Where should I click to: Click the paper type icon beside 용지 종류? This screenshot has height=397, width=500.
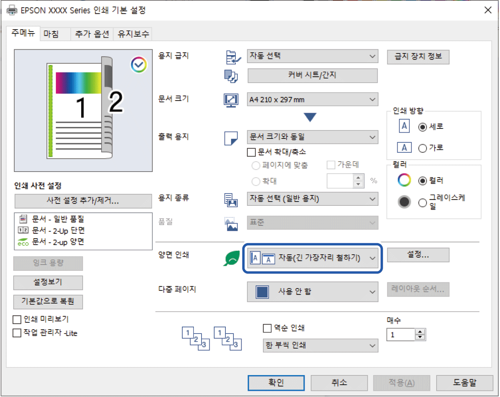(231, 200)
